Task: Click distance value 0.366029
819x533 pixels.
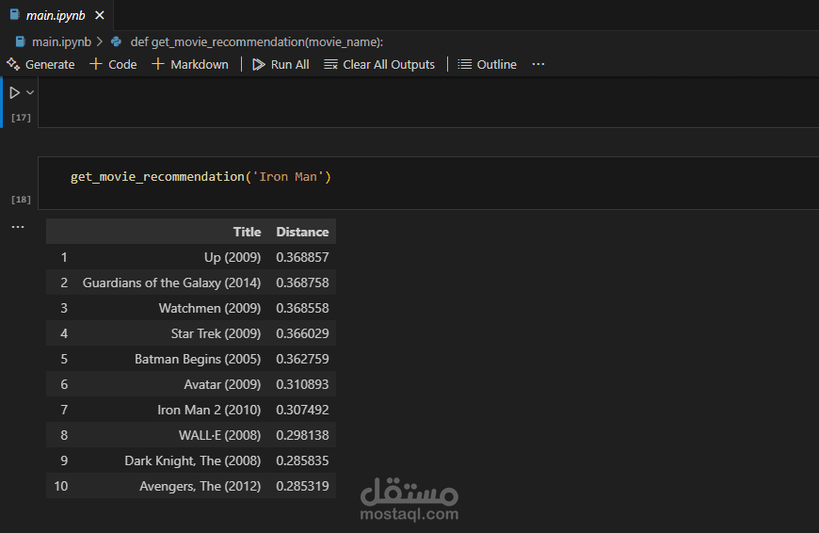Action: tap(302, 333)
